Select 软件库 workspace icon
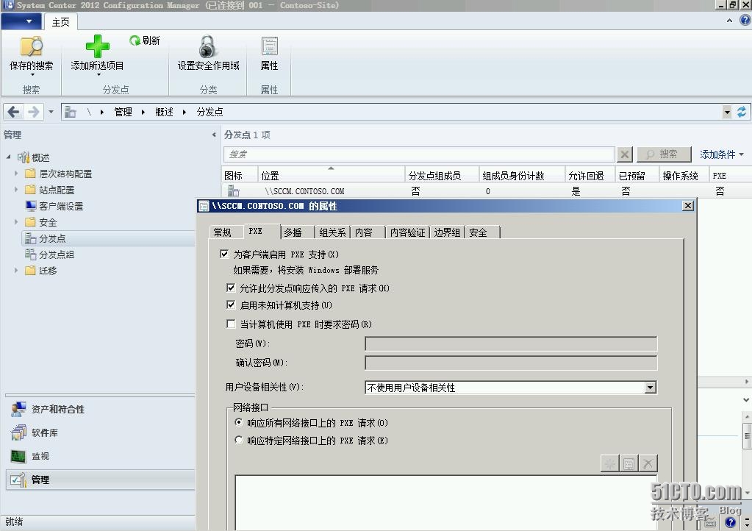The height and width of the screenshot is (531, 752). pos(18,432)
